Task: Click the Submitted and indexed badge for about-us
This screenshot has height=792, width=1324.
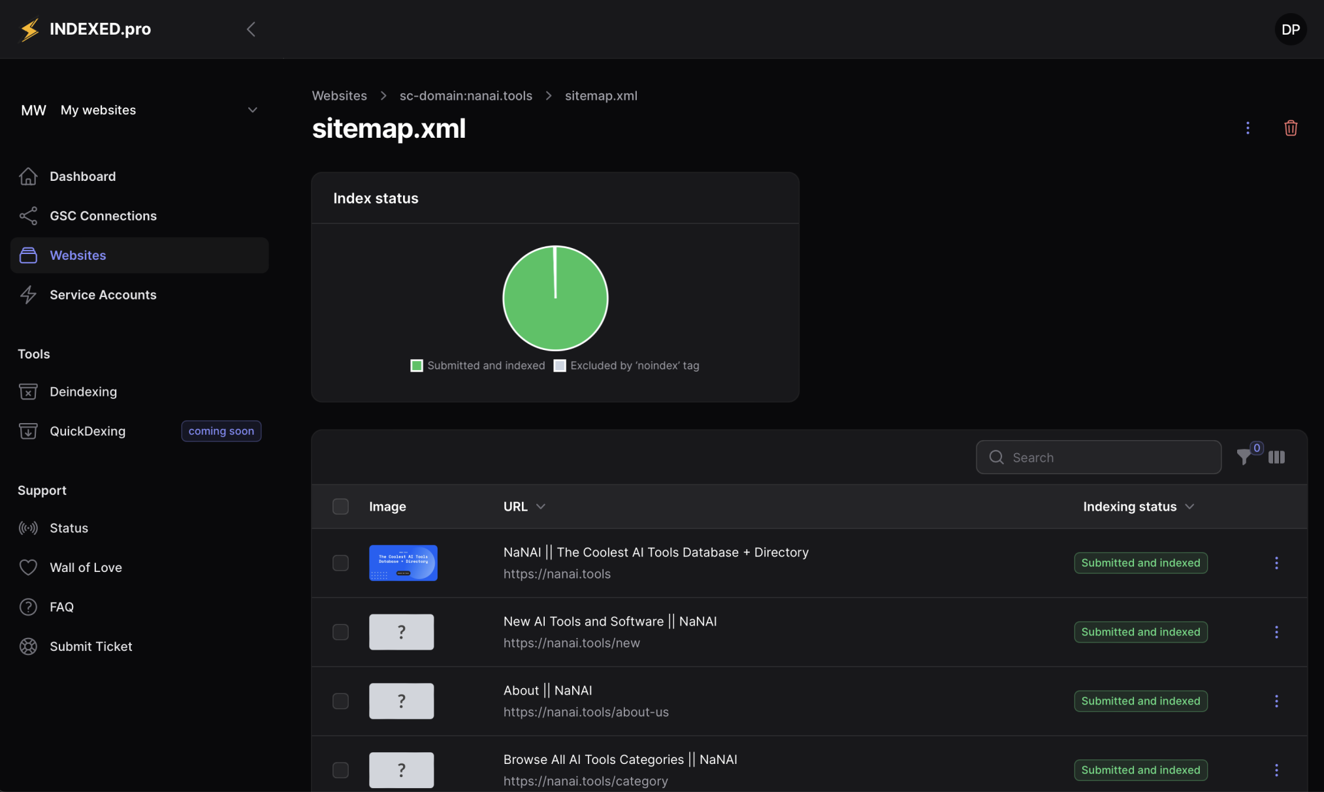Action: point(1140,701)
